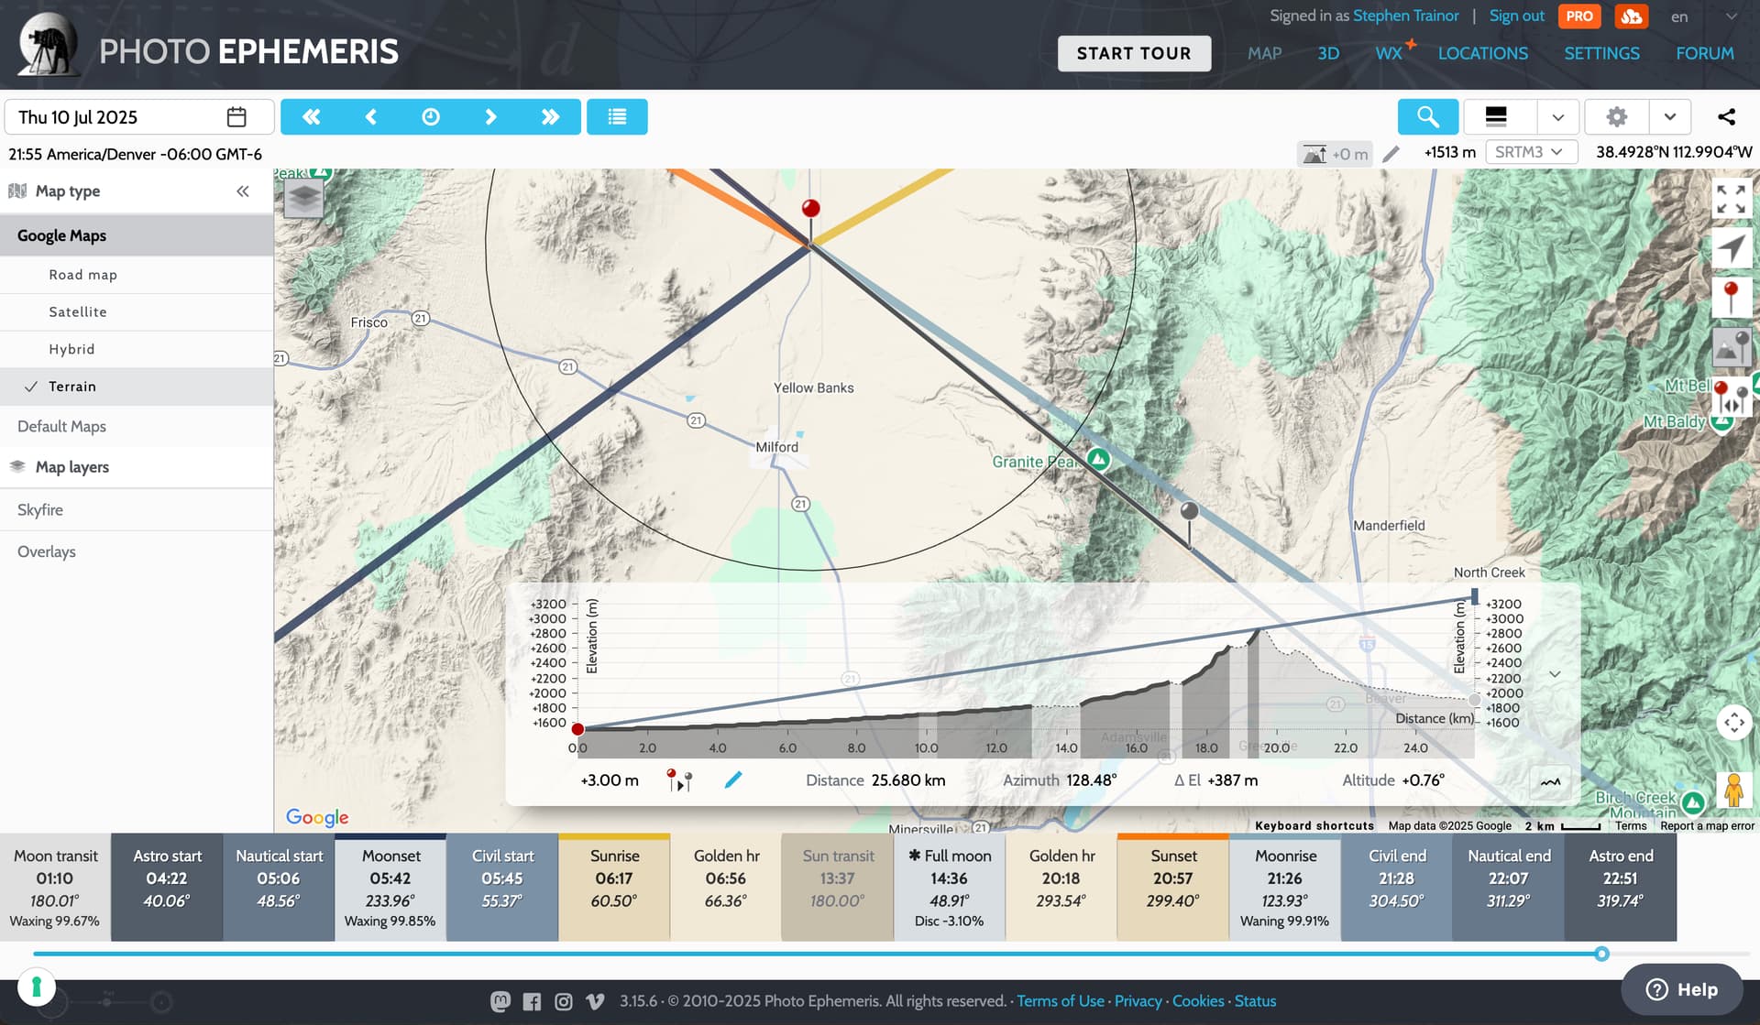The width and height of the screenshot is (1760, 1025).
Task: Open the FORUM tab
Action: pos(1705,53)
